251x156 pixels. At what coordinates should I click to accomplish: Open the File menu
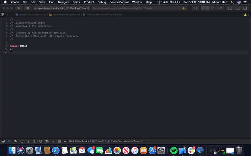coord(25,2)
